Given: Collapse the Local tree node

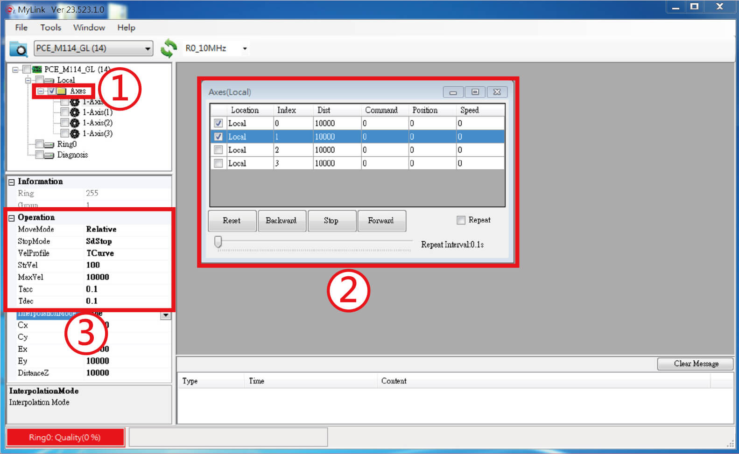Looking at the screenshot, I should 28,81.
